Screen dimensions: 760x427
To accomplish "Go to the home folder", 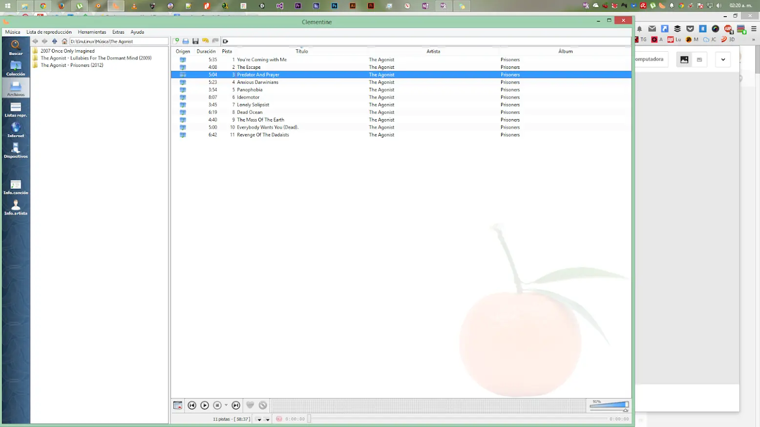I will click(64, 41).
